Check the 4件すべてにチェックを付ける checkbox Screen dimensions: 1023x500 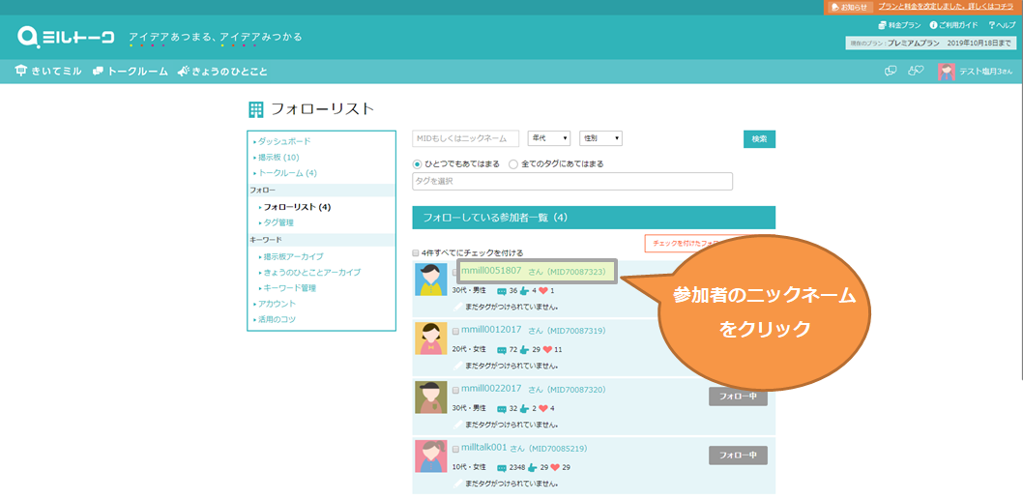coord(416,252)
